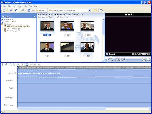This screenshot has width=152, height=114.
Task: Toggle the Tasks pane button
Action: pyautogui.click(x=31, y=10)
